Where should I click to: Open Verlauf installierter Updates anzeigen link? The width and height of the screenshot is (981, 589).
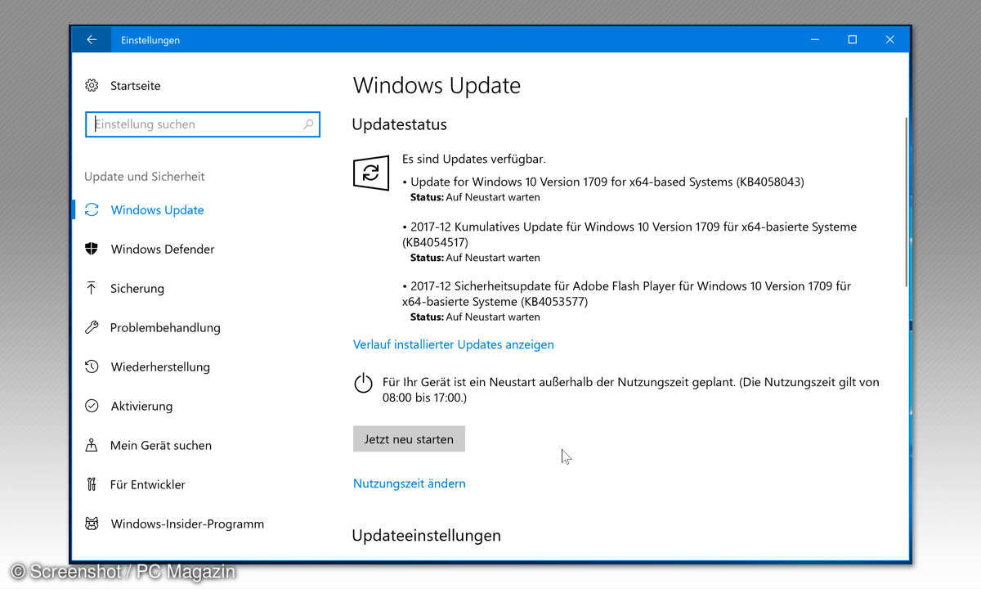tap(453, 344)
